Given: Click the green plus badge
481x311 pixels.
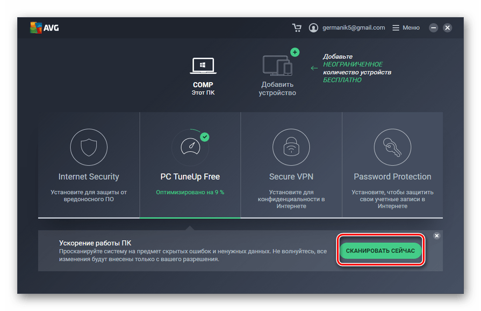Looking at the screenshot, I should pyautogui.click(x=295, y=53).
